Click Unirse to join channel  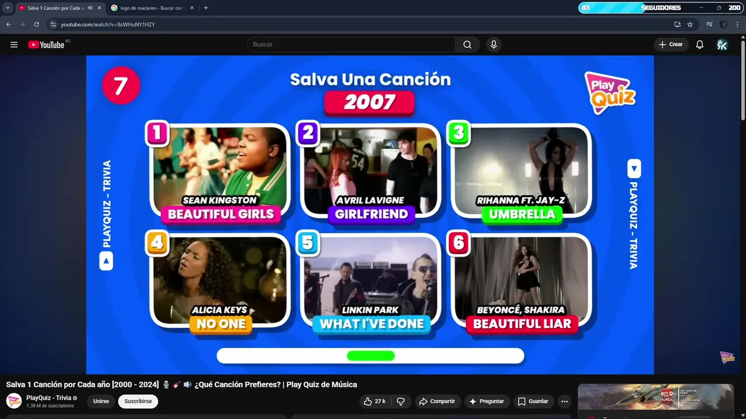[101, 402]
